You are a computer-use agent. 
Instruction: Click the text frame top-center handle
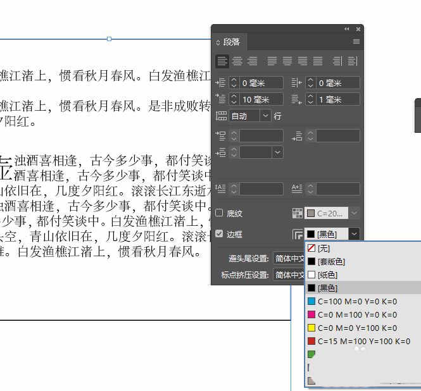pos(109,39)
